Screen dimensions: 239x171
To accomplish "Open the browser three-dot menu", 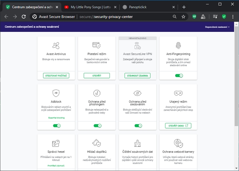I will [233, 17].
